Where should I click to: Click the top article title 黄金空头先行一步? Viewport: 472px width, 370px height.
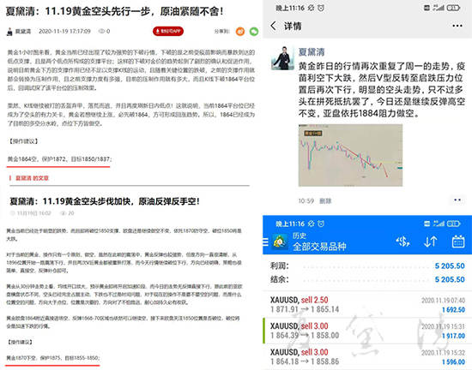114,11
